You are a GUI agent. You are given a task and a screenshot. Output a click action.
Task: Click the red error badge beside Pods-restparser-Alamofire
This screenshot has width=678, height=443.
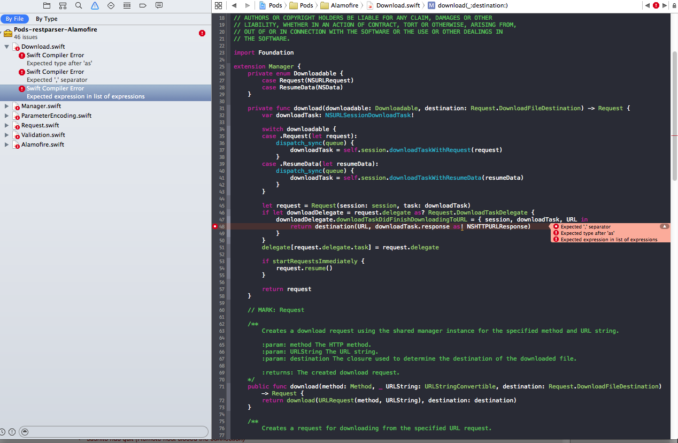tap(202, 33)
